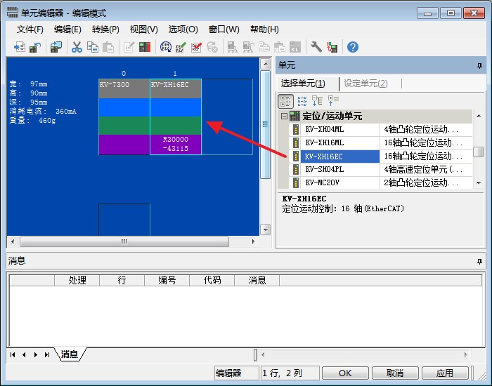Click the blue Help question mark icon
The width and height of the screenshot is (492, 386).
pyautogui.click(x=353, y=47)
